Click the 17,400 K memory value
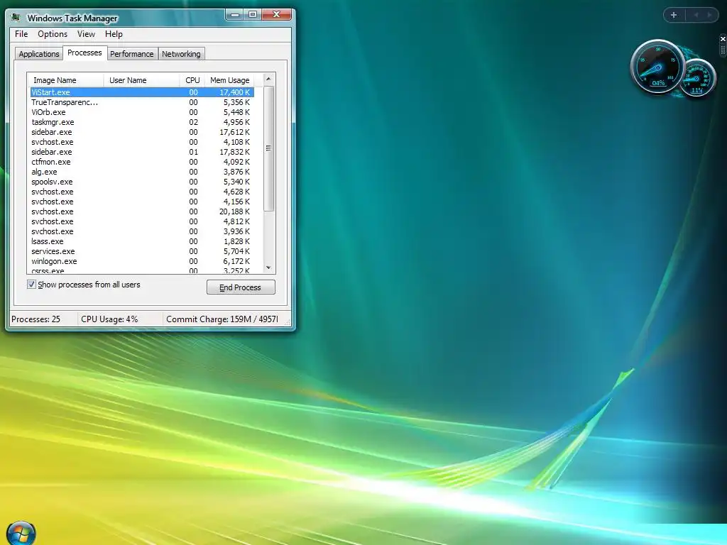The image size is (727, 545). (234, 92)
